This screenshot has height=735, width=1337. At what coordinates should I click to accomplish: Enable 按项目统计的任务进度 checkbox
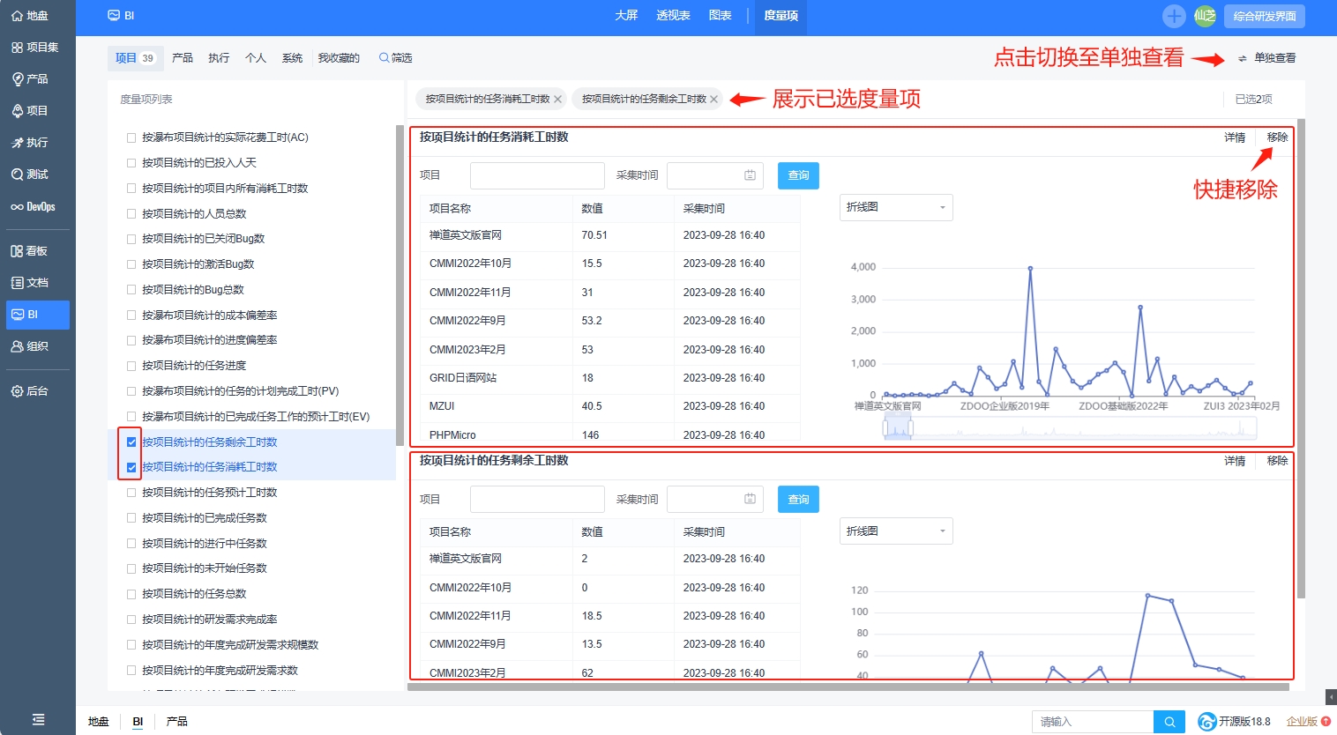(x=131, y=366)
